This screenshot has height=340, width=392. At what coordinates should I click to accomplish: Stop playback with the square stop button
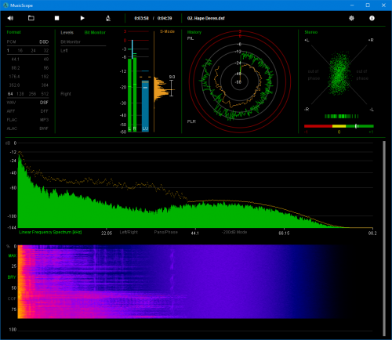56,18
